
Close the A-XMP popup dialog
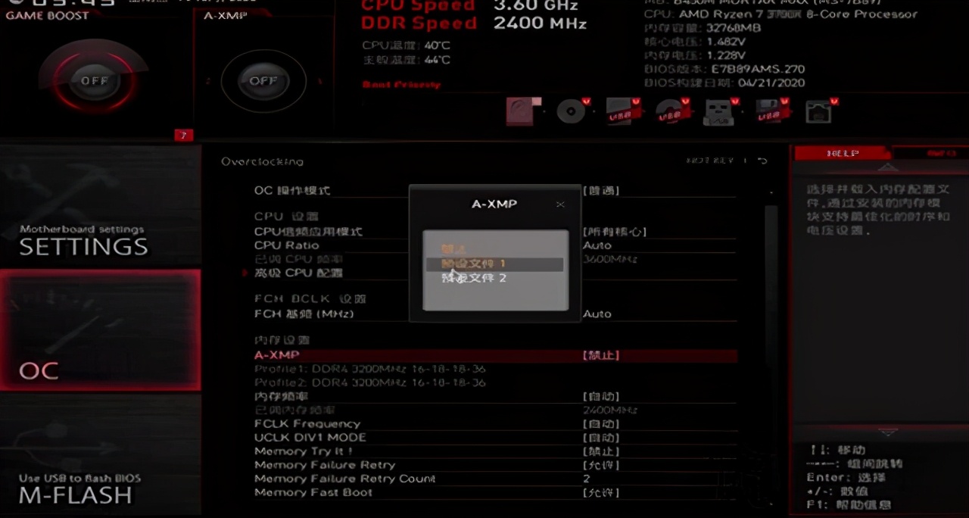coord(560,204)
